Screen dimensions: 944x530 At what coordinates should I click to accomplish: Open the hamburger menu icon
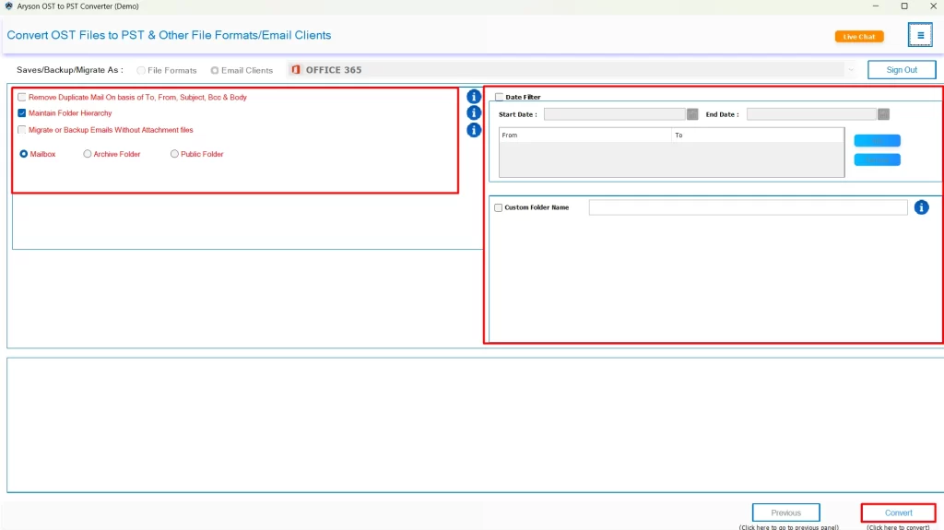pyautogui.click(x=920, y=35)
